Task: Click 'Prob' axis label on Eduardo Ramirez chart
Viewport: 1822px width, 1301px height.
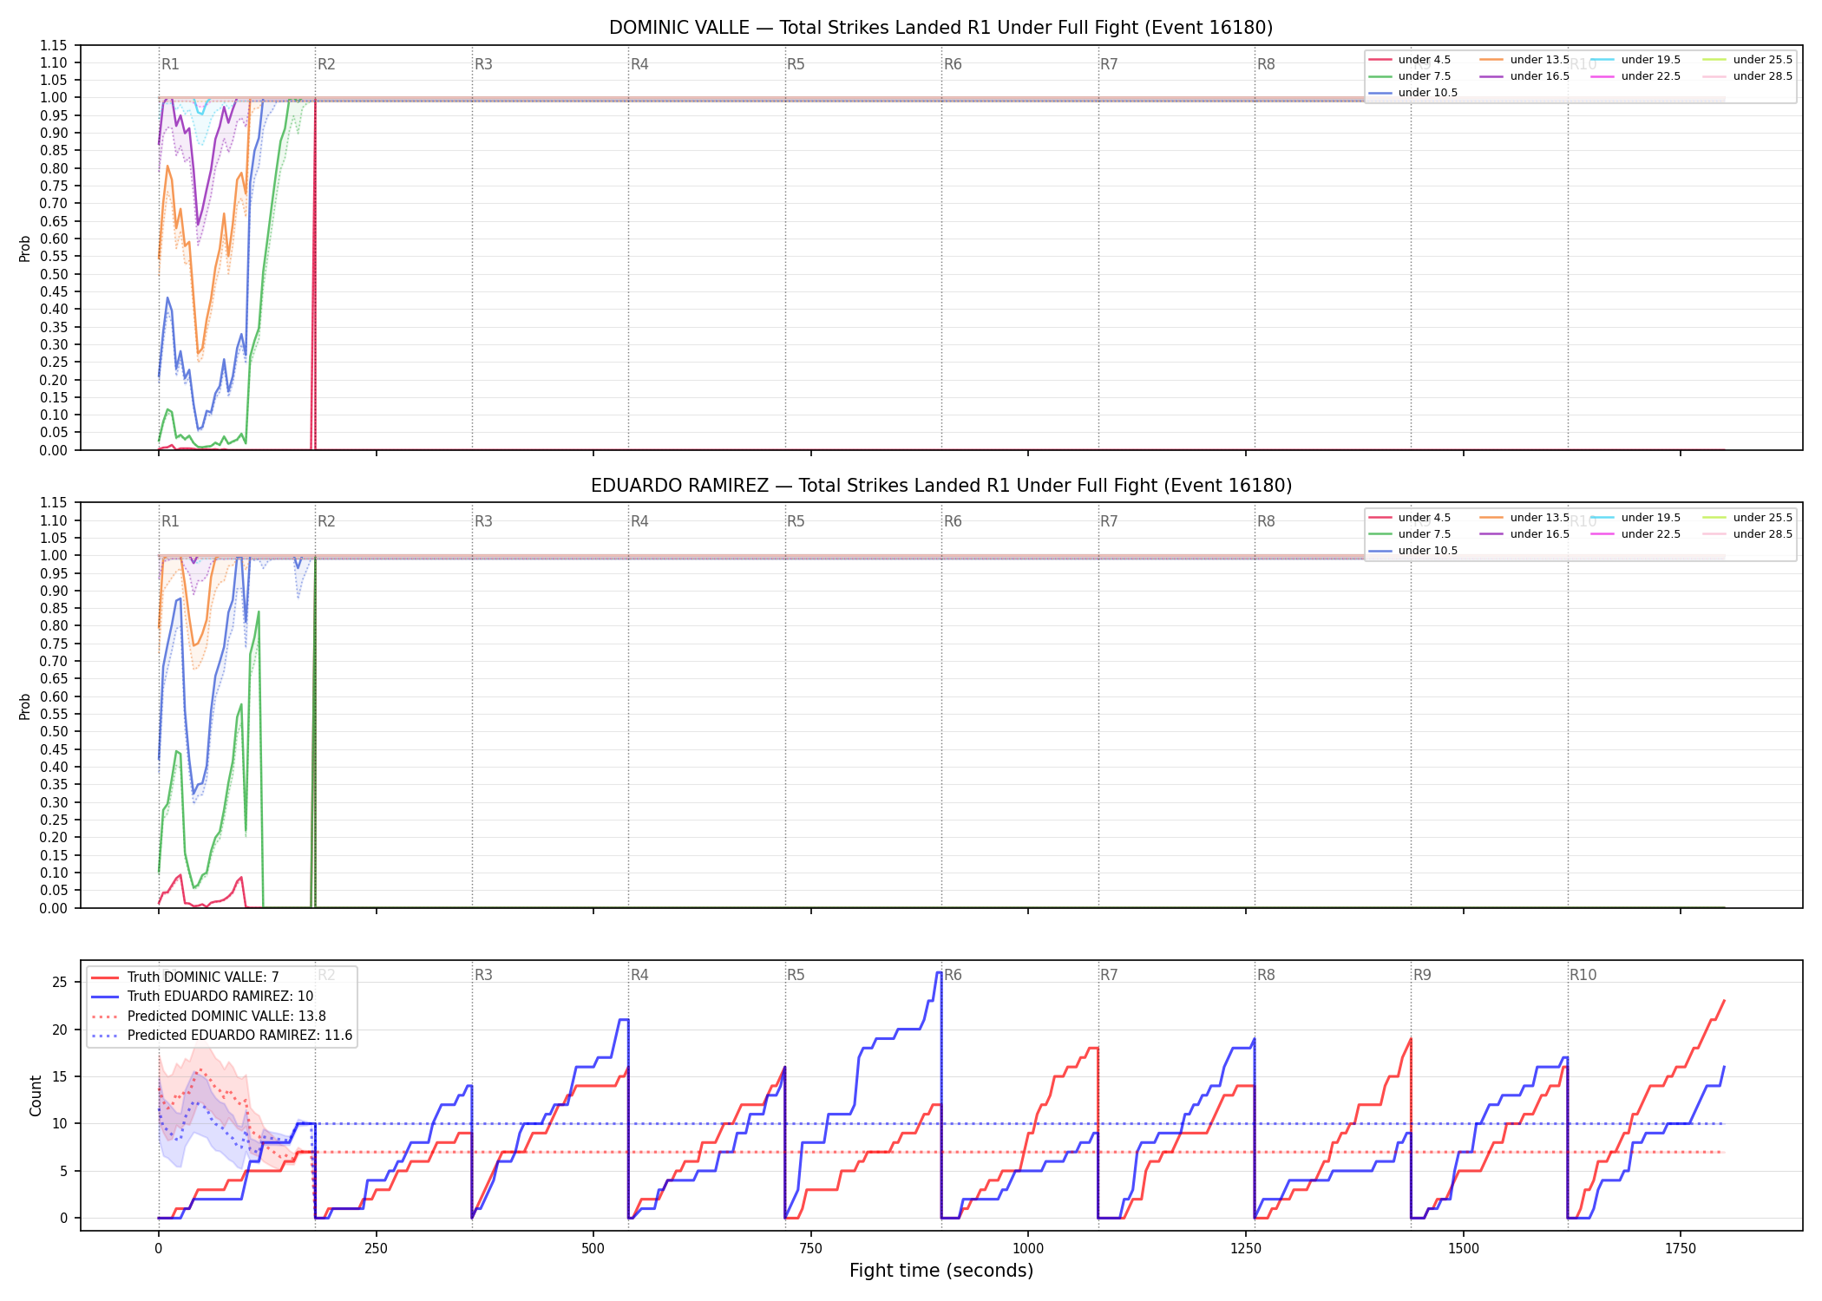Action: (25, 706)
